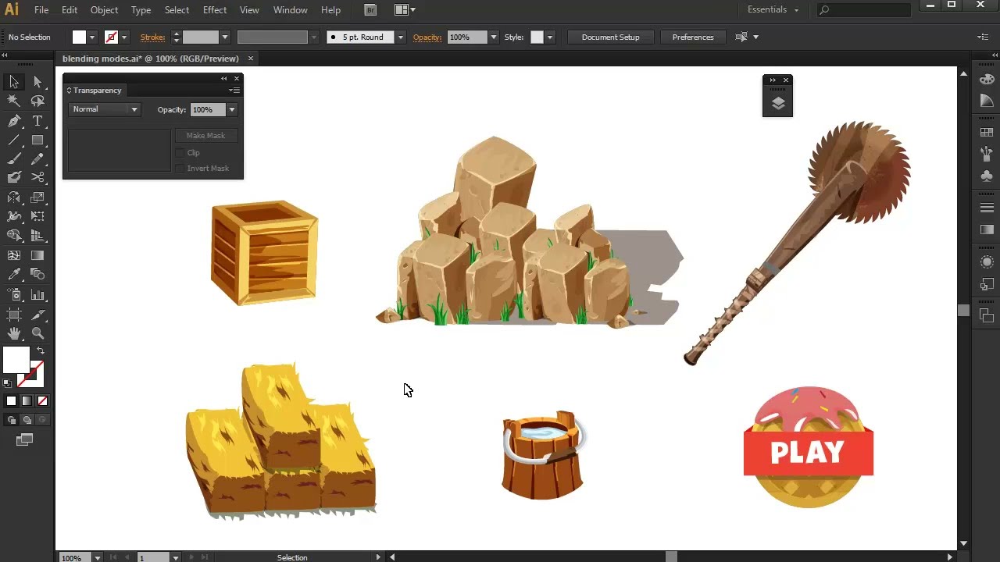Select the Hand tool
Viewport: 1000px width, 562px height.
(14, 333)
